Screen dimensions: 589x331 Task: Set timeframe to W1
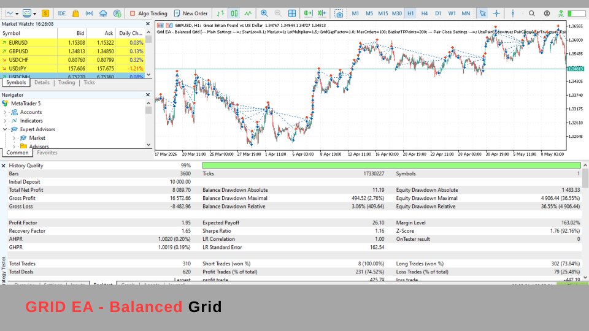click(452, 13)
